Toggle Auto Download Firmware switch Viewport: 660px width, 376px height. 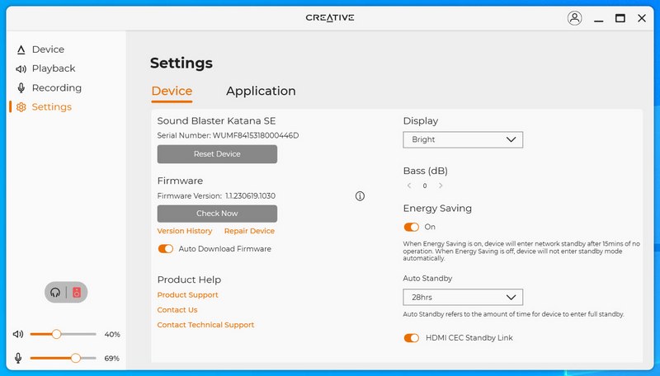click(x=166, y=249)
